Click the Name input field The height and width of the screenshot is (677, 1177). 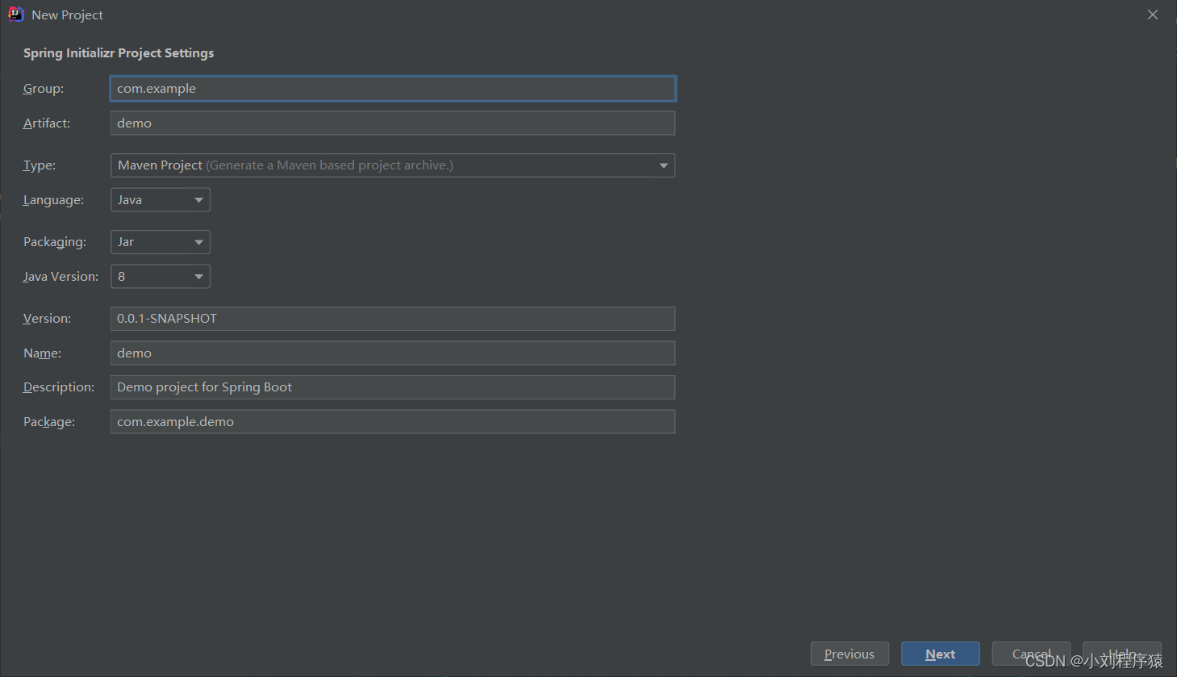point(393,353)
